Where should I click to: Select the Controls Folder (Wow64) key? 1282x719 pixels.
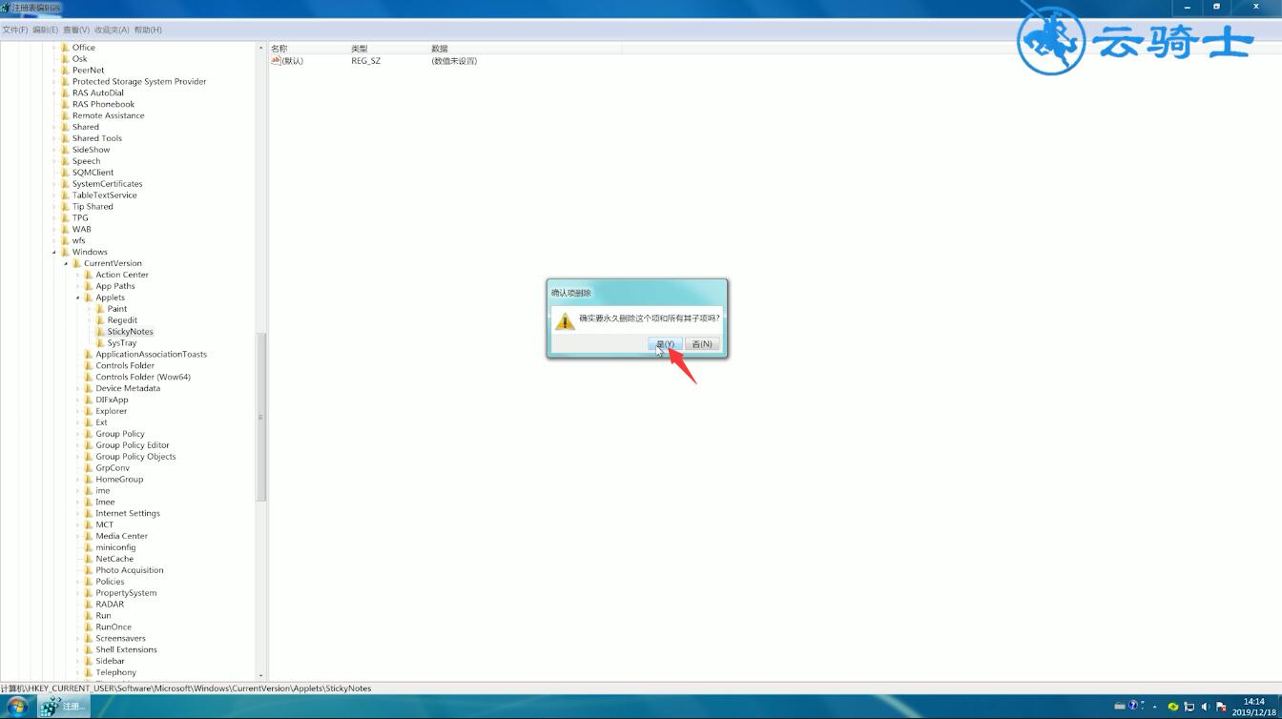point(143,378)
